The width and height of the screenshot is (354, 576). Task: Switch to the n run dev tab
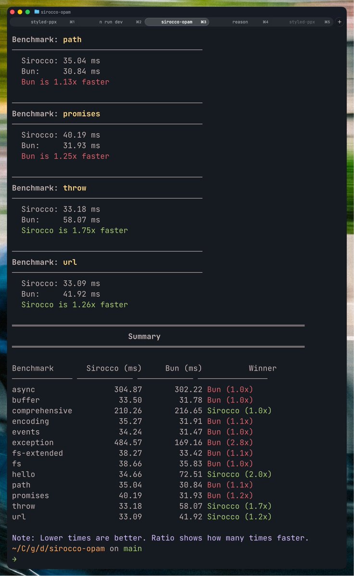tap(111, 22)
